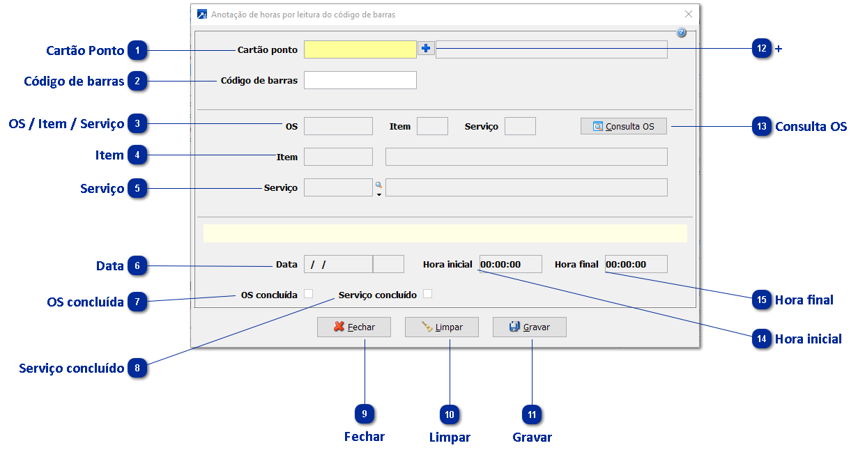
Task: Click the application icon in title bar
Action: [x=202, y=14]
